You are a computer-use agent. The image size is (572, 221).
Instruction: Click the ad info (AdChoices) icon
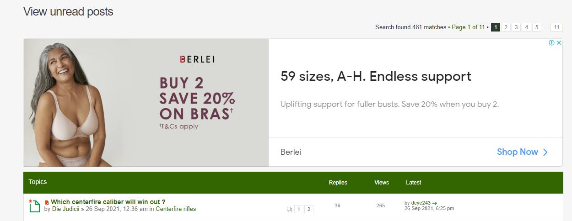tap(551, 43)
